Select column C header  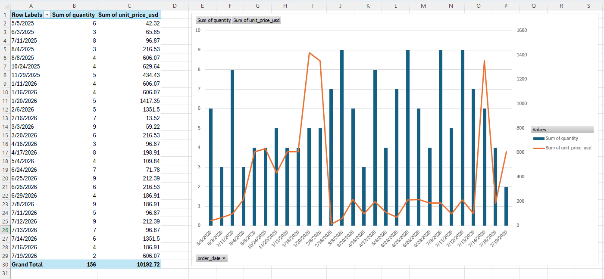click(129, 5)
